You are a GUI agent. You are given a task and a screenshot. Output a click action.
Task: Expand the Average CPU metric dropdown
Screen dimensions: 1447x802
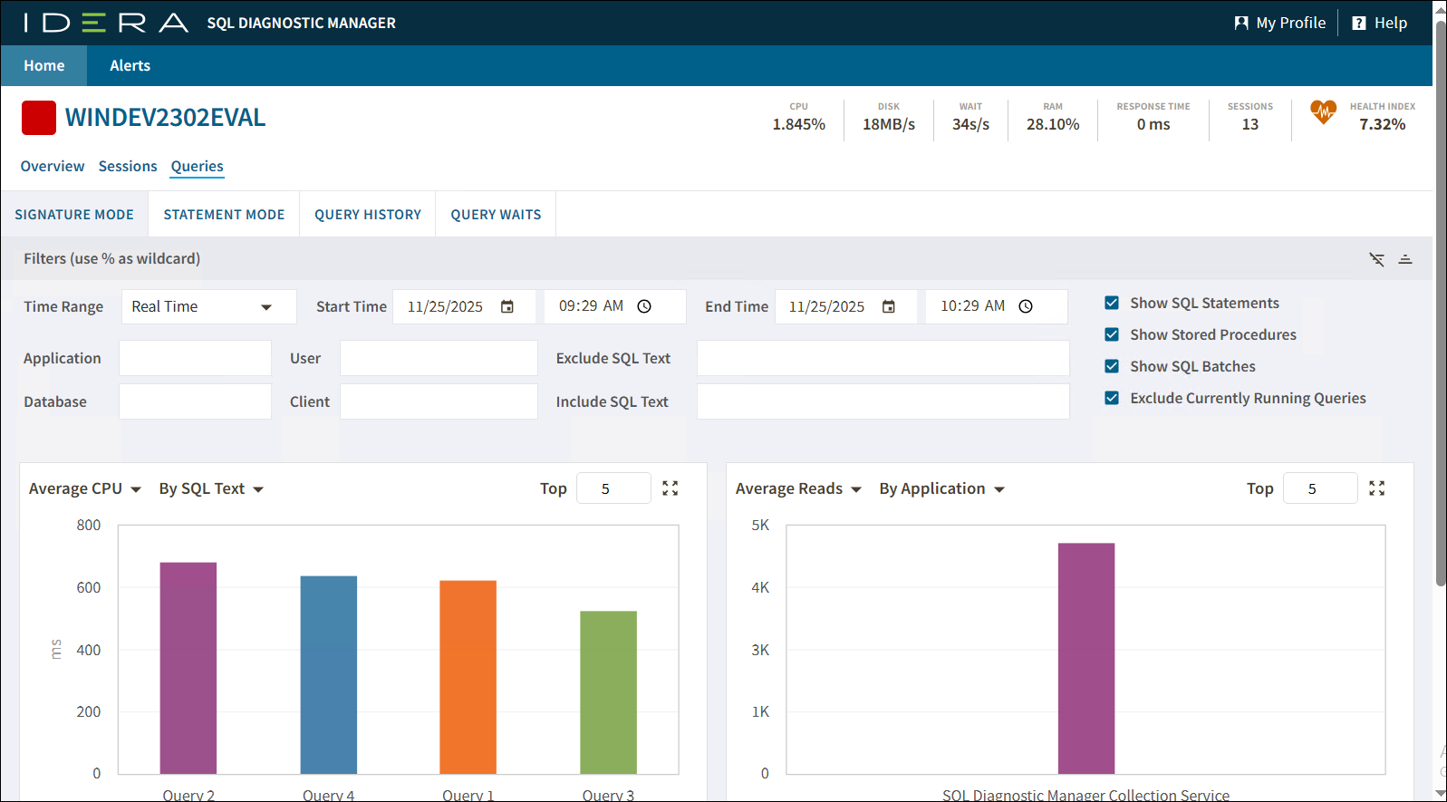click(x=85, y=489)
